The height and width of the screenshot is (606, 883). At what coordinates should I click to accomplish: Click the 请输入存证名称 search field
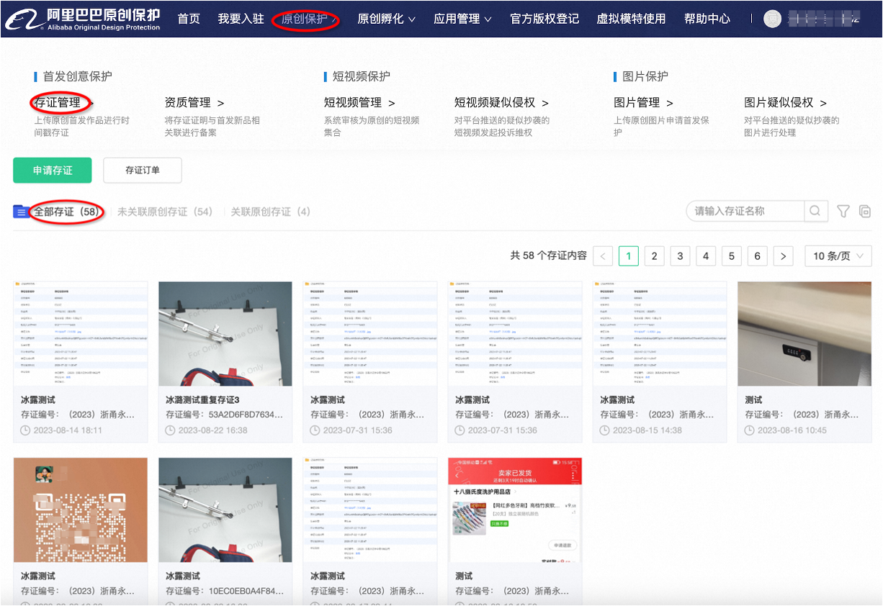[745, 211]
